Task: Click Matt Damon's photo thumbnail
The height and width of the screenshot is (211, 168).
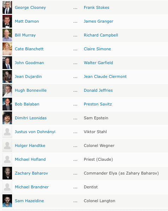Action: click(x=7, y=21)
